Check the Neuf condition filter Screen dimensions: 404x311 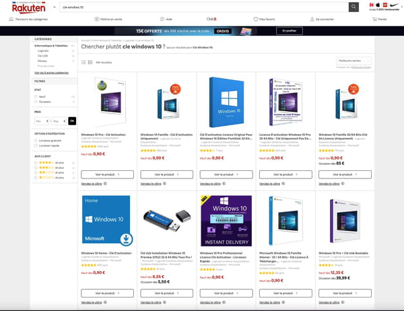[36, 96]
